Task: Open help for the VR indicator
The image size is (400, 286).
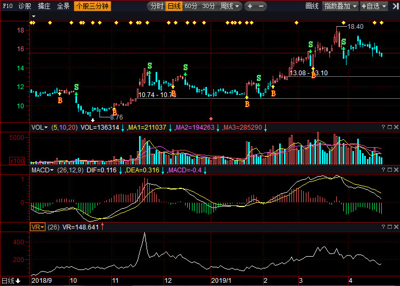Action: (x=383, y=227)
